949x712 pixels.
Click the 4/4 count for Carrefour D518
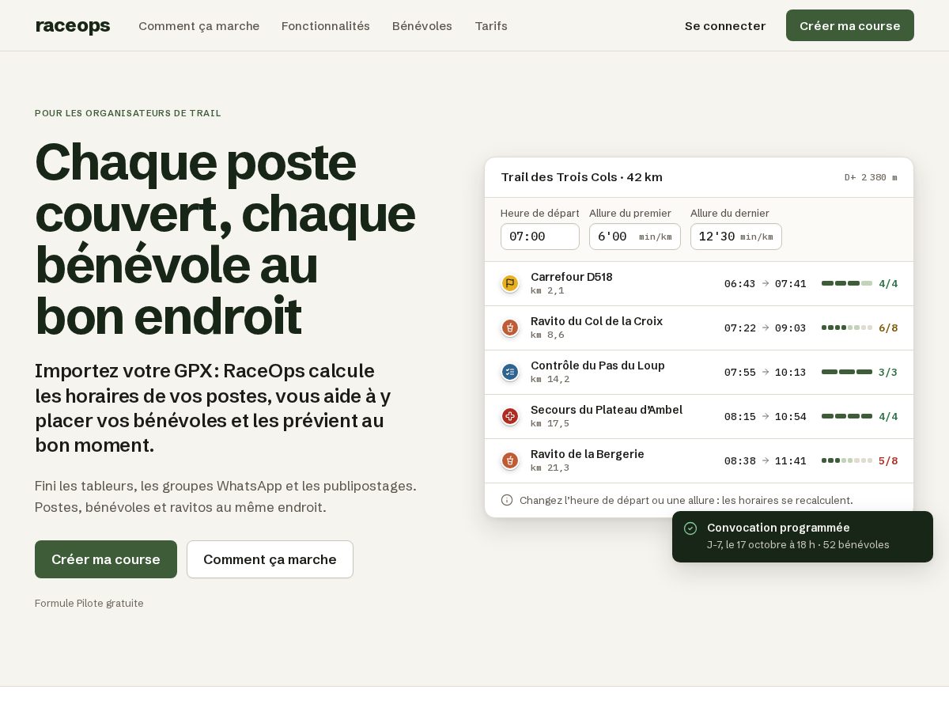(x=888, y=283)
